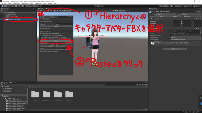This screenshot has height=113, width=202.
Task: Click the model Select button
Action: pyautogui.click(x=175, y=16)
